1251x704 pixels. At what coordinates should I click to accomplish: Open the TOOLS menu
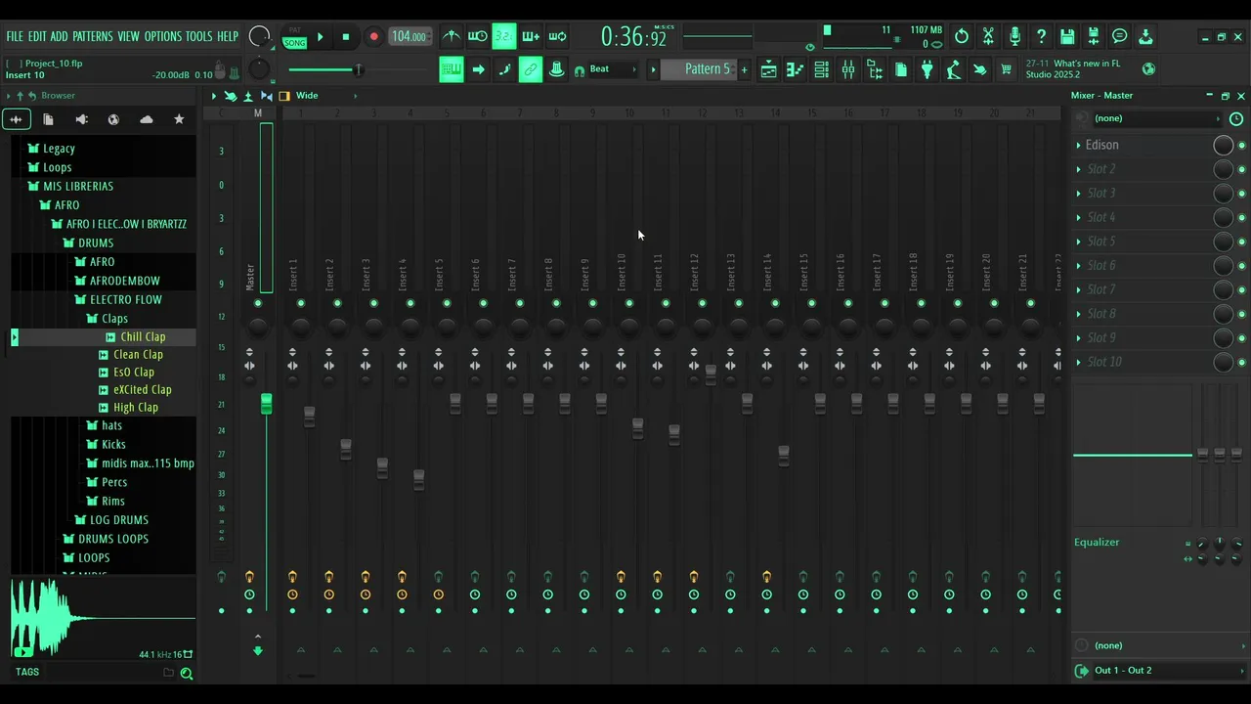pos(198,37)
